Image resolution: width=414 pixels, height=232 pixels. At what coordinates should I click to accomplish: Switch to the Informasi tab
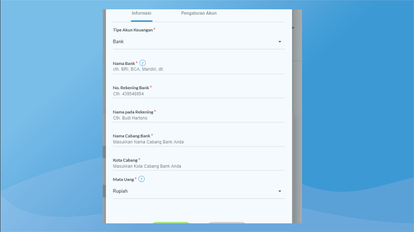click(141, 14)
